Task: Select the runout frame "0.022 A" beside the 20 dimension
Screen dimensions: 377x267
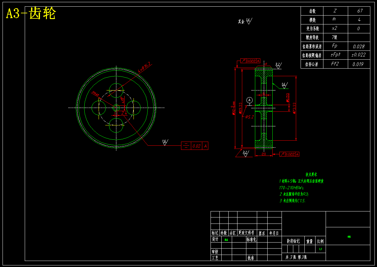Action: click(x=289, y=154)
